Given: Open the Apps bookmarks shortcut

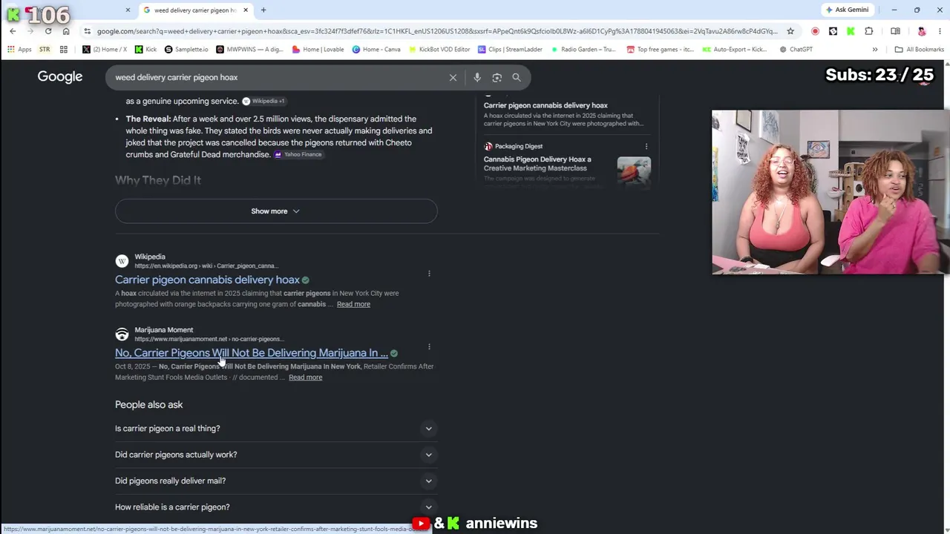Looking at the screenshot, I should (x=19, y=50).
